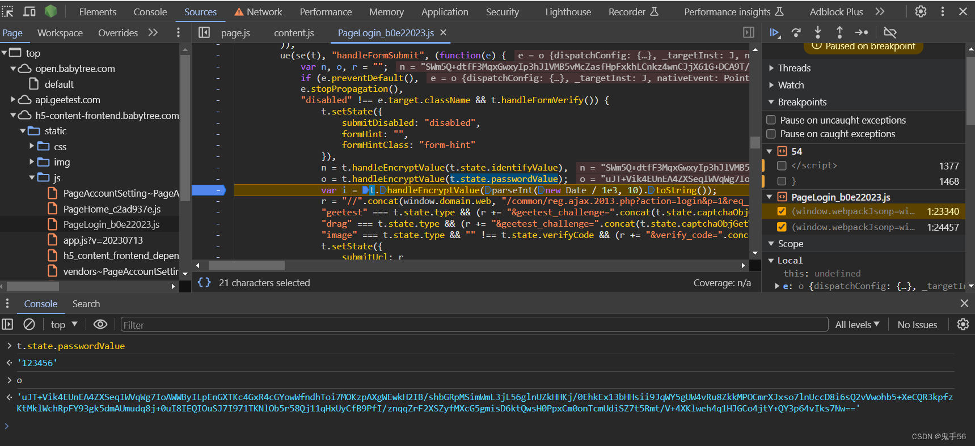This screenshot has height=446, width=975.
Task: Open DevTools settings gear
Action: pos(921,11)
